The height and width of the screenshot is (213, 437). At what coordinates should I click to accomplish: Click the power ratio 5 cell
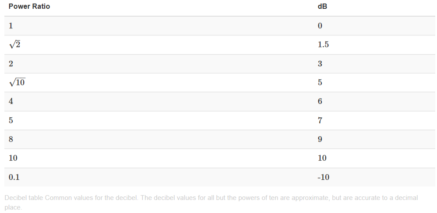(x=11, y=120)
